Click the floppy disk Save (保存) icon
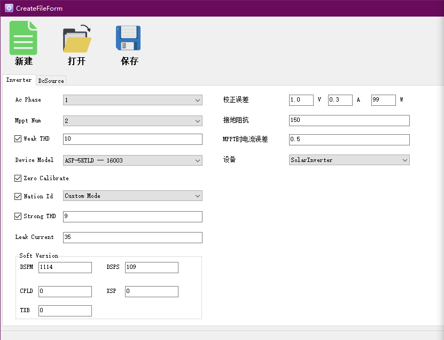Screen dimensions: 444x340 click(129, 38)
